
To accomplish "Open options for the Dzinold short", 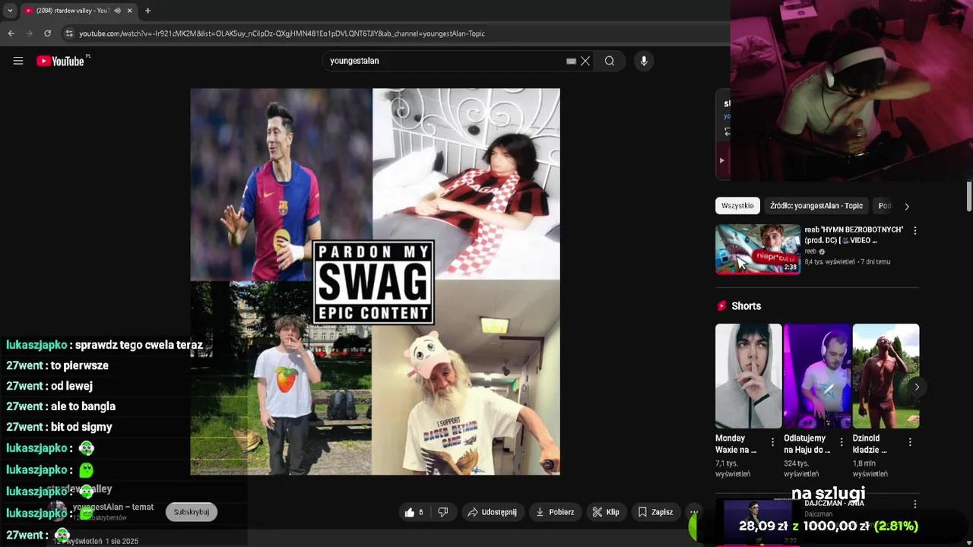I will [910, 442].
